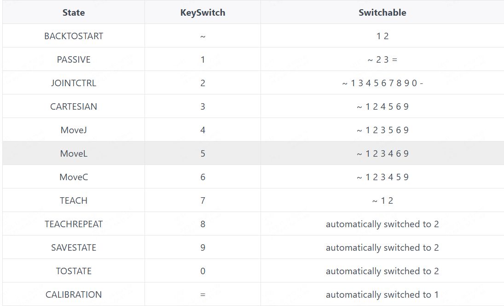Select the BACKTOSTART state cell
Screen dimensions: 504x306
tap(74, 36)
